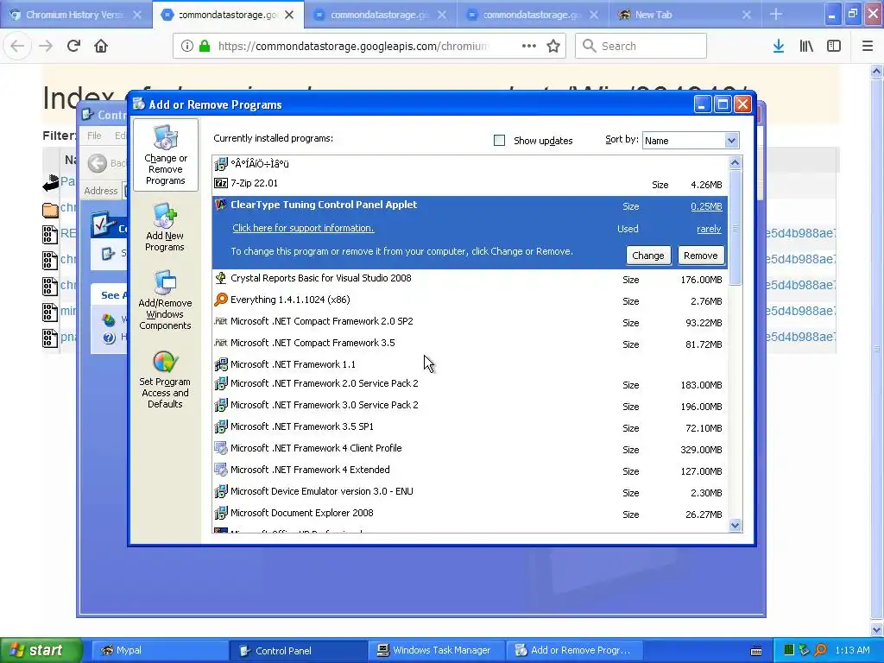
Task: Switch to Control Panel taskbar item
Action: (299, 650)
